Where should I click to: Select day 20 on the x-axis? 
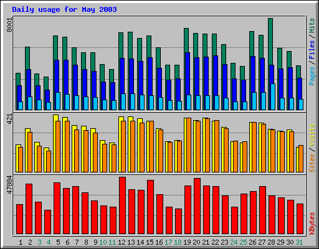click(196, 242)
